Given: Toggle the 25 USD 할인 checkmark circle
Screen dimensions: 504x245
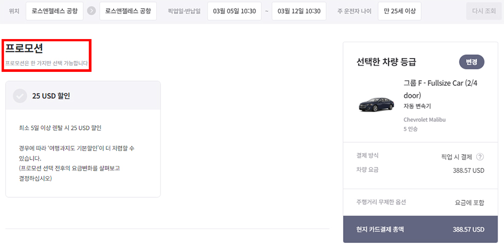Looking at the screenshot, I should point(20,96).
